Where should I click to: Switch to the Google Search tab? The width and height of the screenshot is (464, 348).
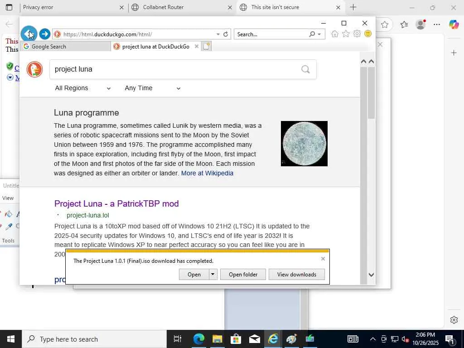[x=65, y=47]
